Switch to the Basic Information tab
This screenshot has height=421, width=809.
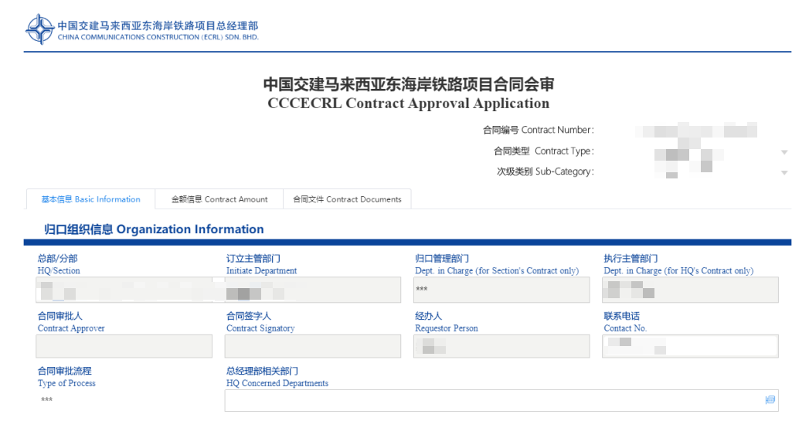91,199
